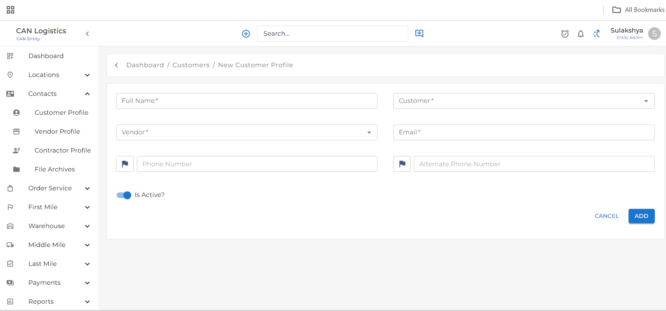This screenshot has height=311, width=666.
Task: Click the Order Service clipboard icon
Action: [10, 188]
